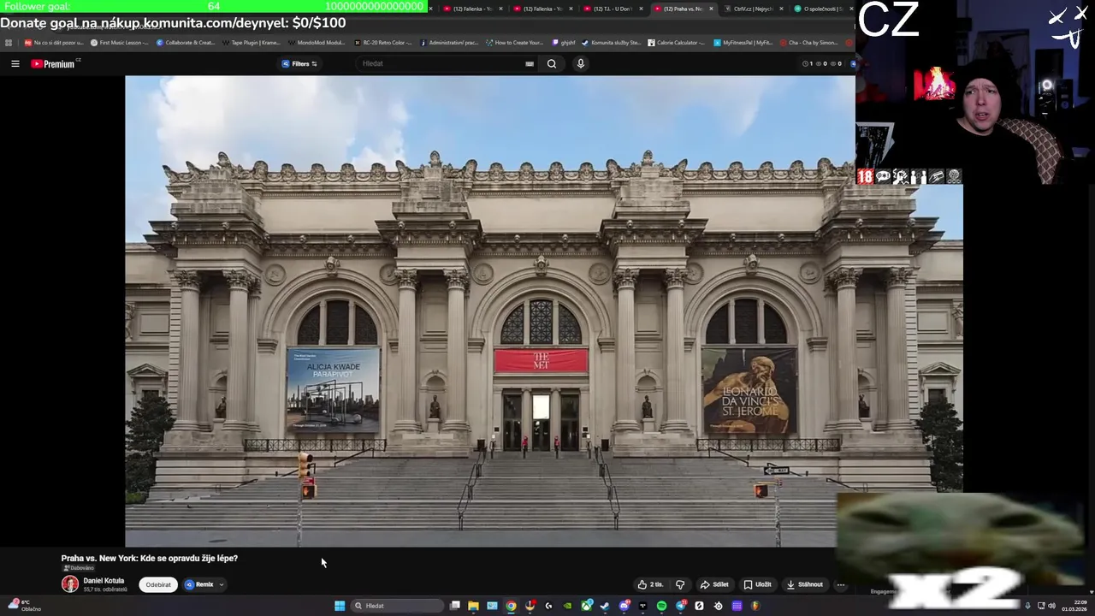Open the Tape Plugin bookmark

point(251,43)
